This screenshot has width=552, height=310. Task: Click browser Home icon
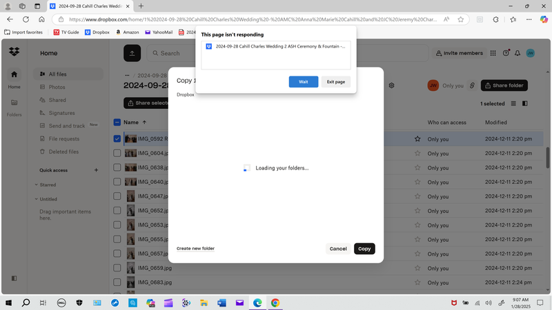click(41, 19)
